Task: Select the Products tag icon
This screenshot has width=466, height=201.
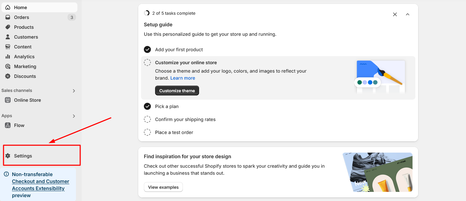Action: (x=8, y=27)
